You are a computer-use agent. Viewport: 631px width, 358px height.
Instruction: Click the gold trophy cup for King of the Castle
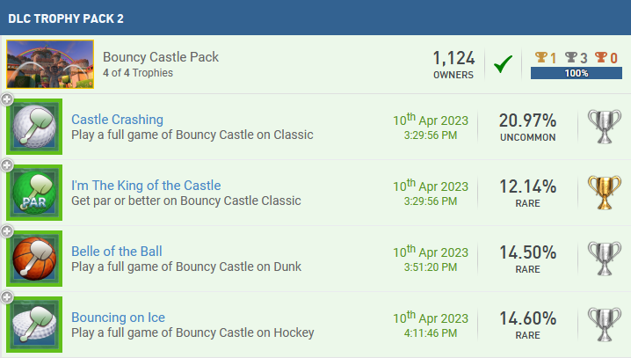(x=604, y=193)
